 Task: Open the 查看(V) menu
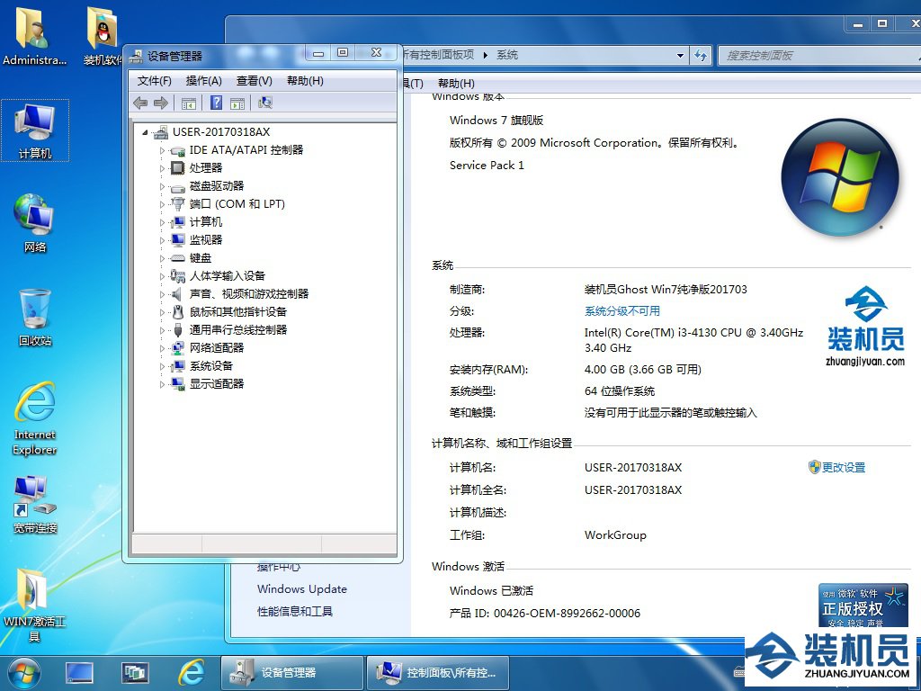[254, 81]
